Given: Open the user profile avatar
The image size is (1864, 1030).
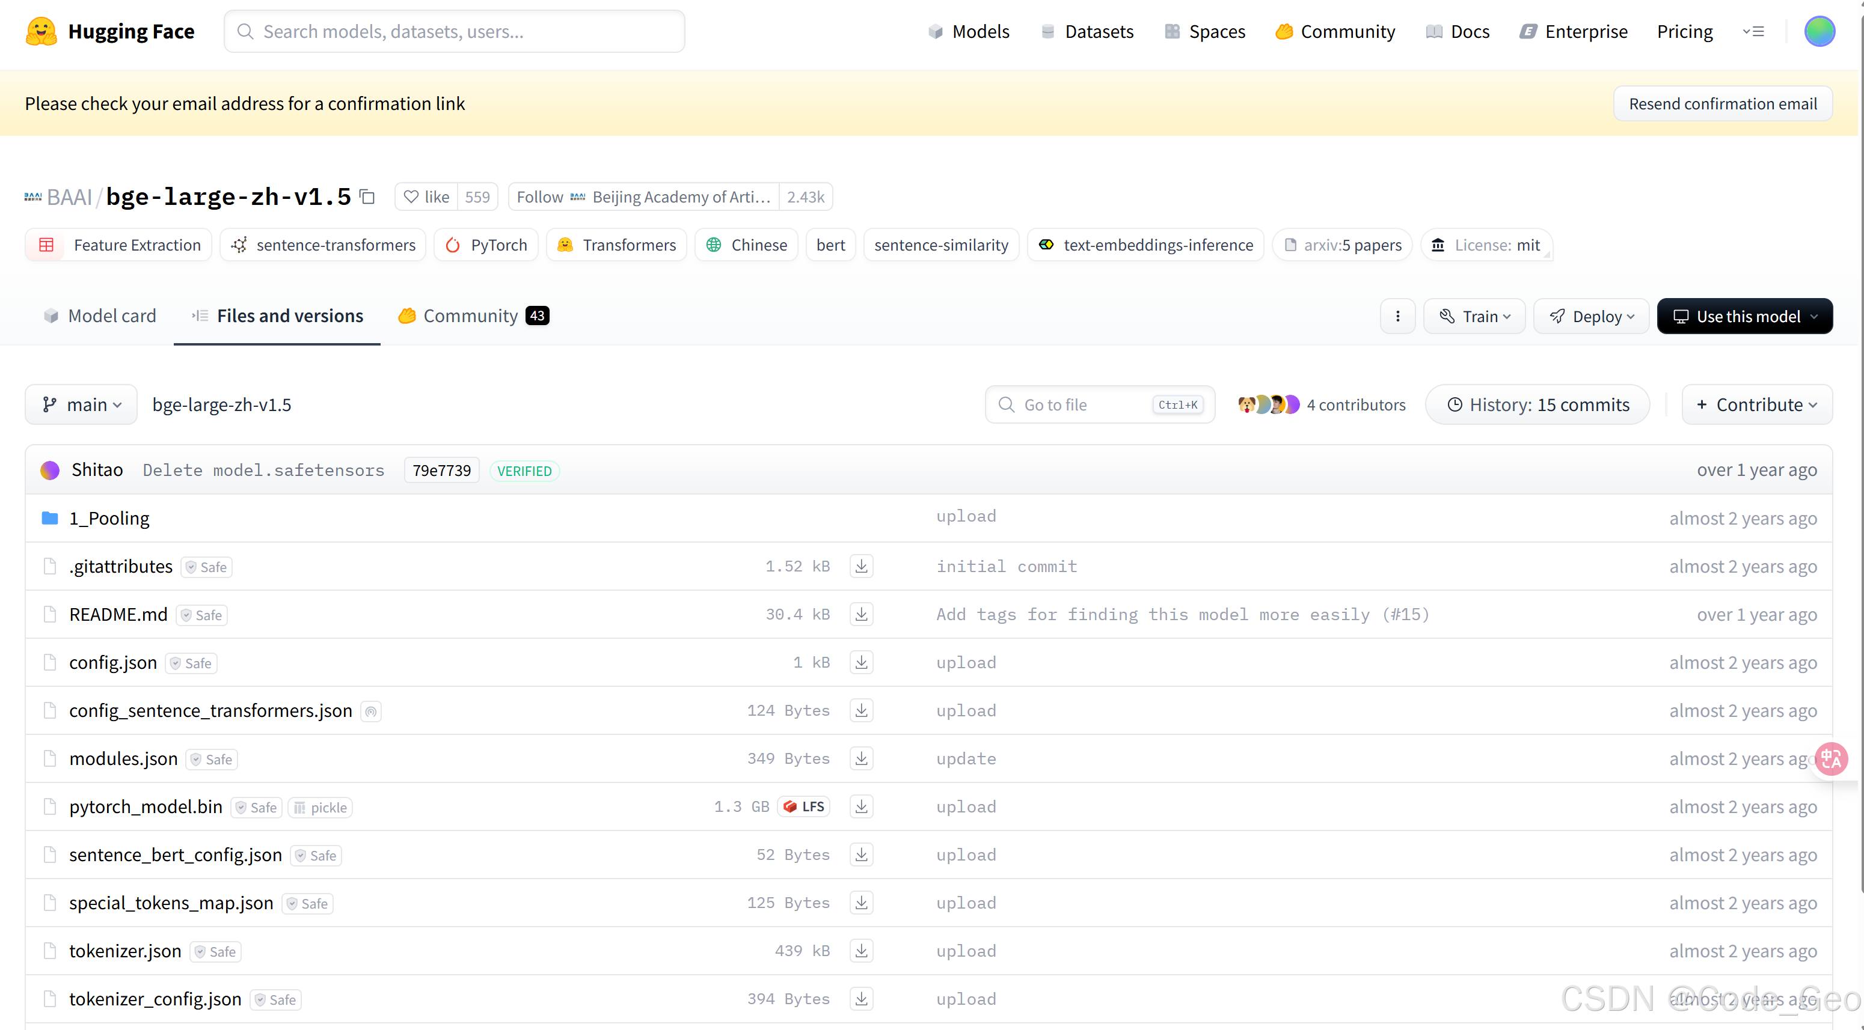Looking at the screenshot, I should tap(1819, 31).
